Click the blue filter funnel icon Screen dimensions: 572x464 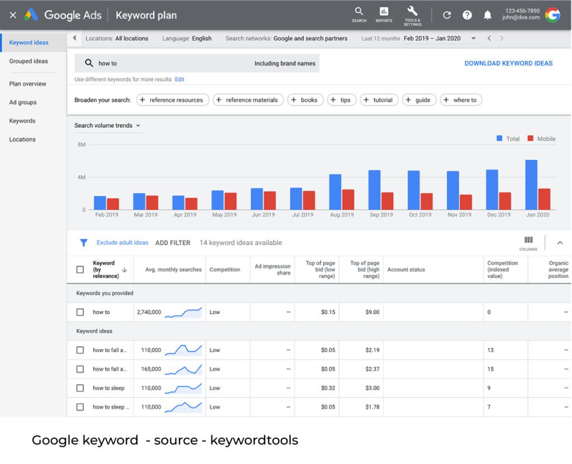point(84,242)
